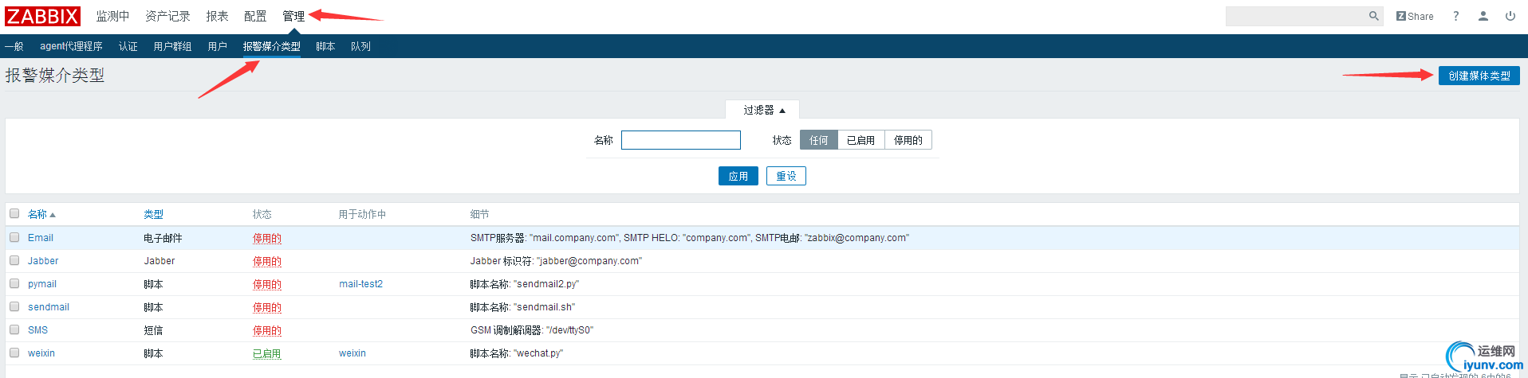Go to the 一般 submenu
Screen dimensions: 1528x378
click(x=14, y=46)
